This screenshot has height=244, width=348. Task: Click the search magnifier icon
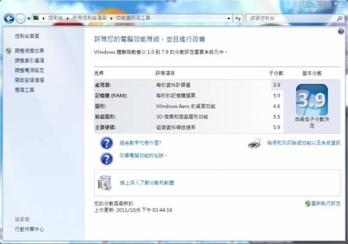340,18
